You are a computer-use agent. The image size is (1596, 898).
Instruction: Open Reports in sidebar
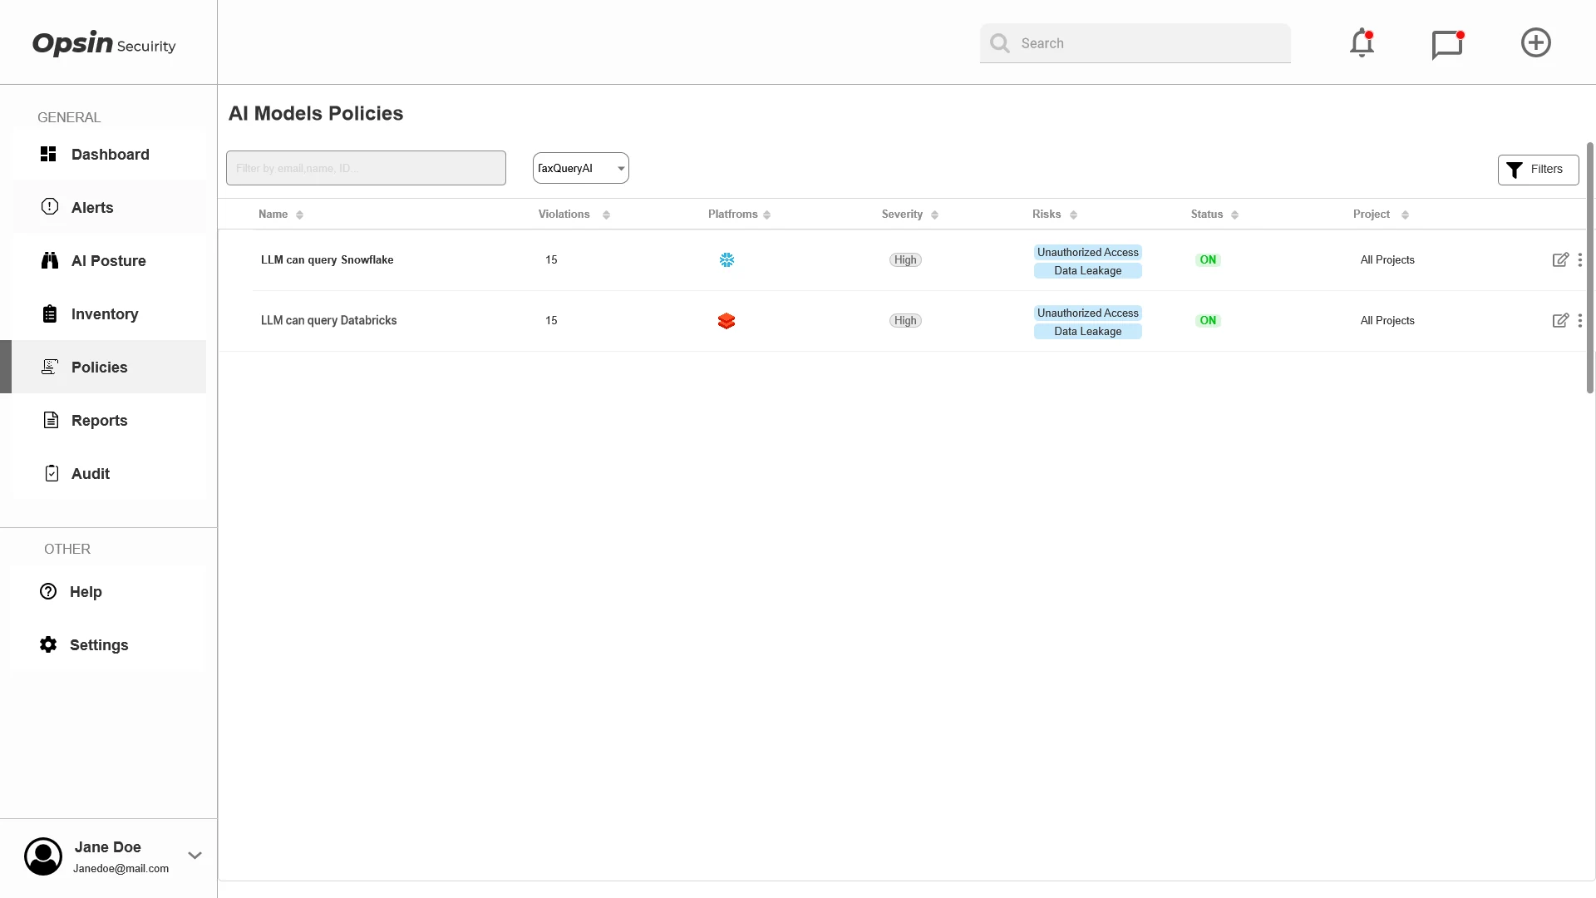[109, 420]
